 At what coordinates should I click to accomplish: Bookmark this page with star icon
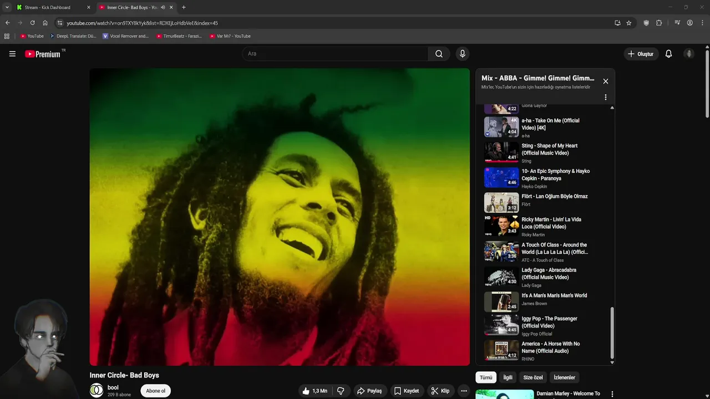click(x=628, y=23)
